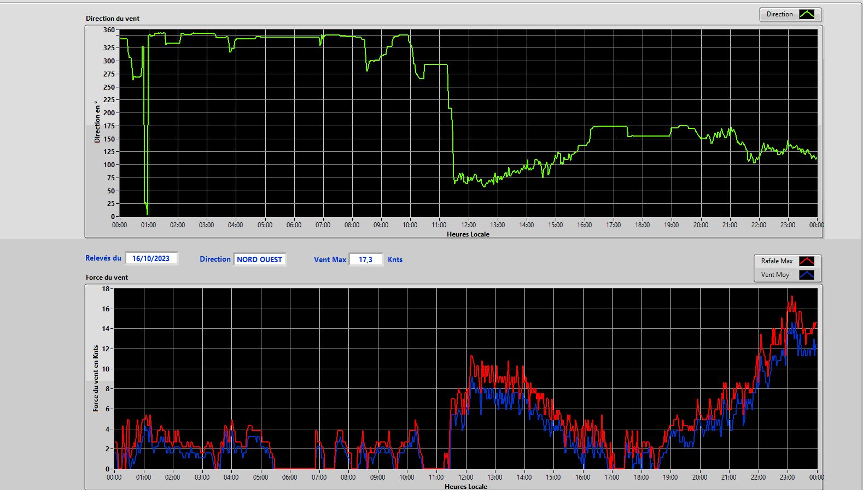
Task: Click the NORD OUEST direction field
Action: click(x=260, y=259)
